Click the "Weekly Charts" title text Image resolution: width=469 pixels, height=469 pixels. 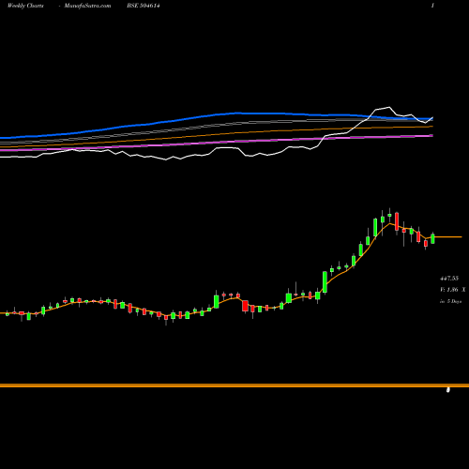[25, 6]
